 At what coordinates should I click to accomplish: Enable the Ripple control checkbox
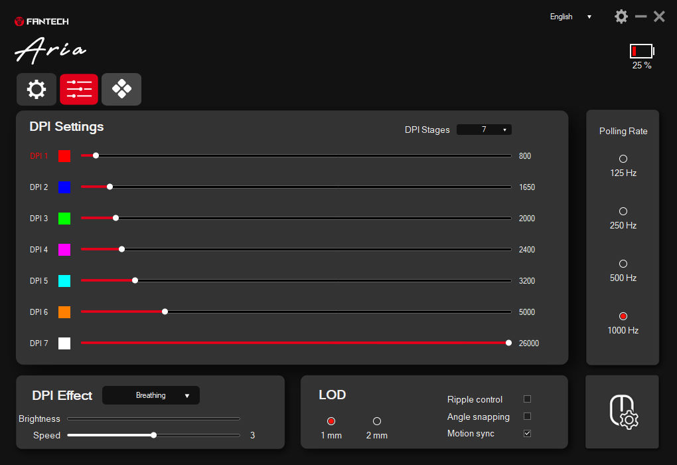527,399
